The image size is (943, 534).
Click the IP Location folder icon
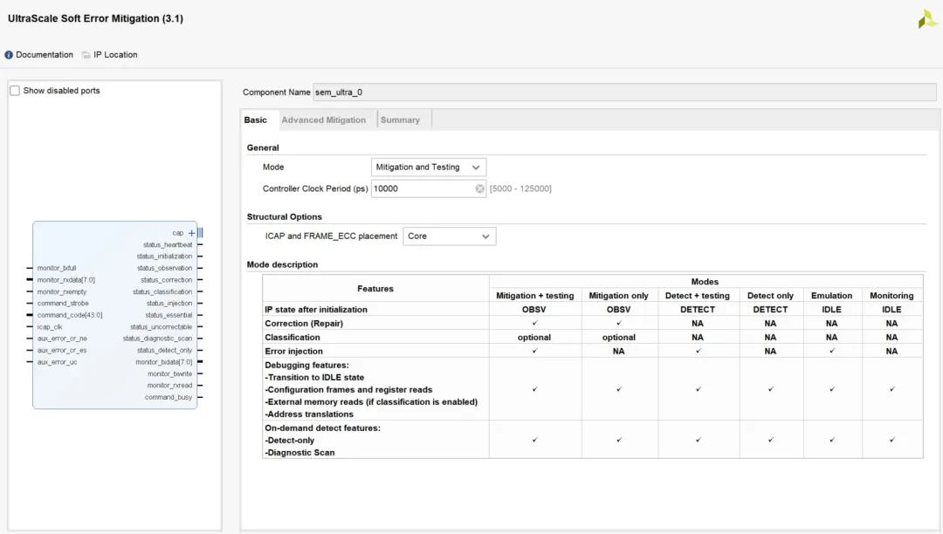coord(86,55)
